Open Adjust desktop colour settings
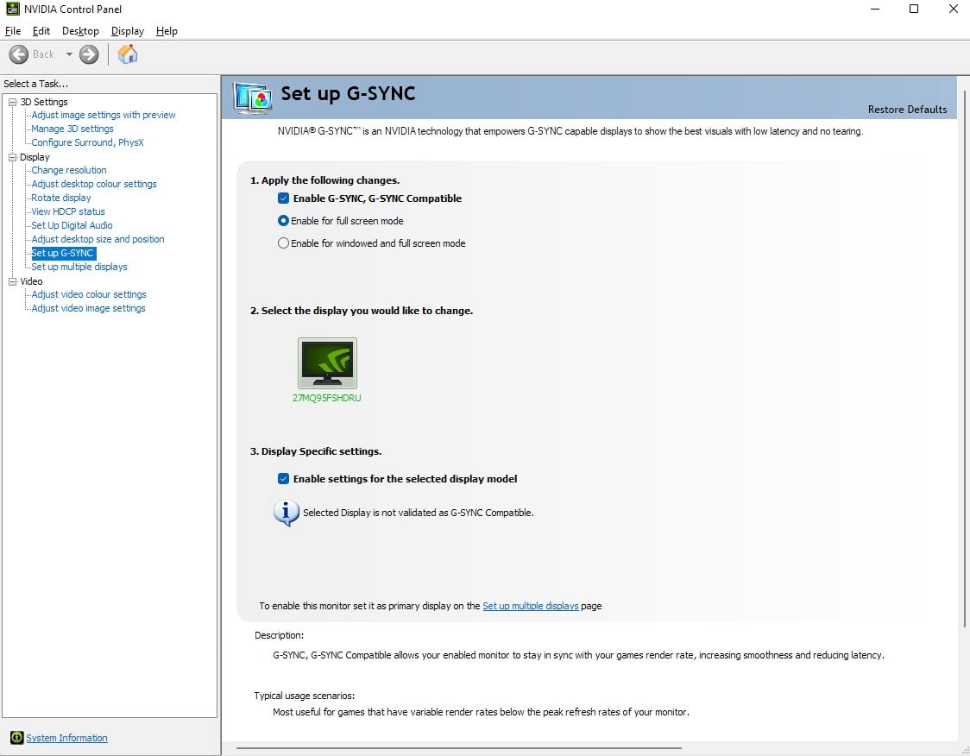This screenshot has width=970, height=756. pos(94,184)
